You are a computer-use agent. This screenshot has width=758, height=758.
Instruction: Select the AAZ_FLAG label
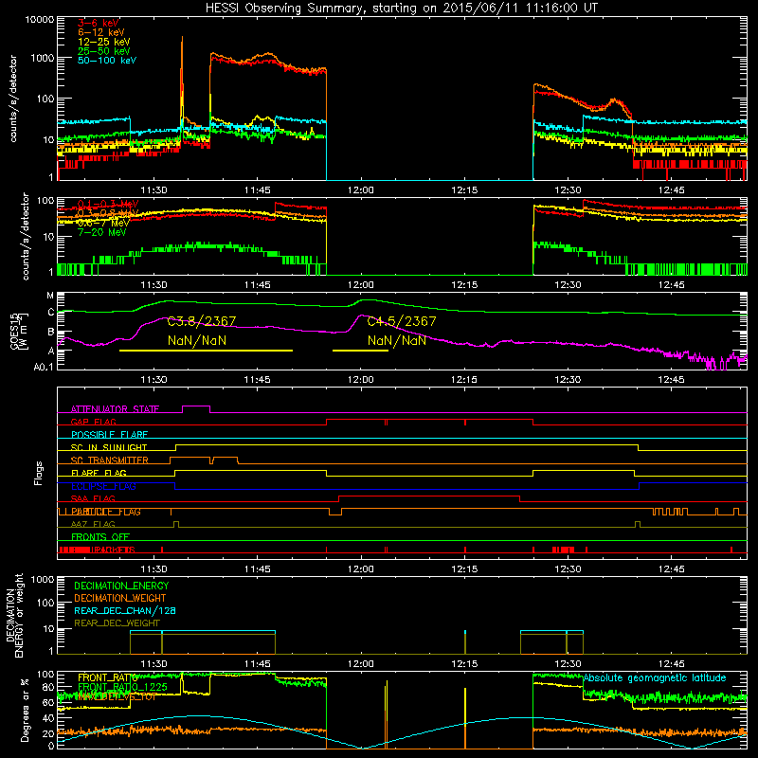click(x=93, y=524)
